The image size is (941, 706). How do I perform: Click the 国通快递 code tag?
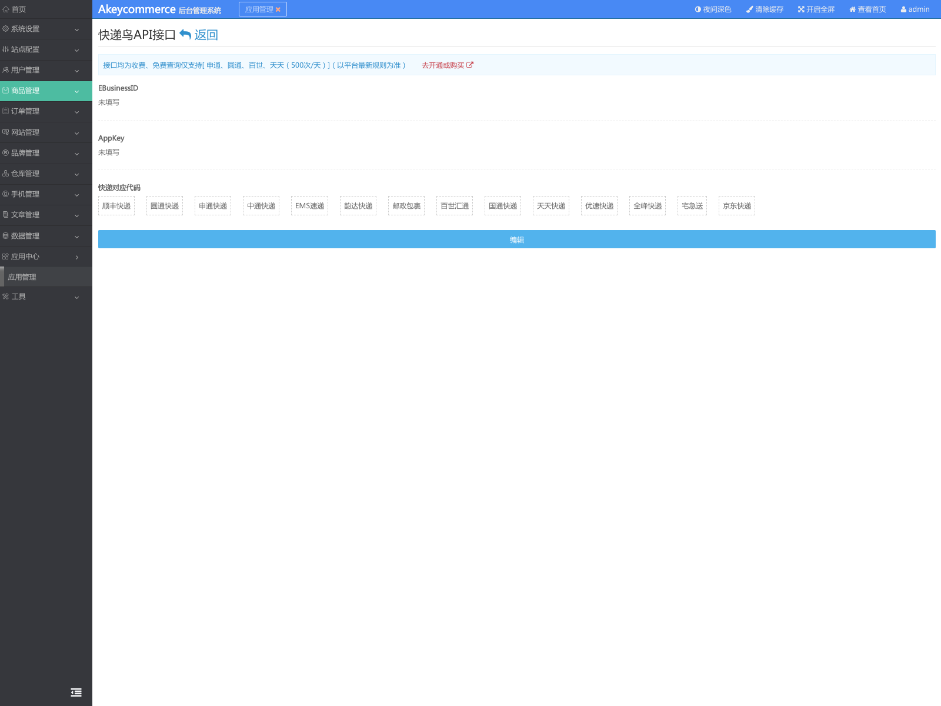point(503,206)
